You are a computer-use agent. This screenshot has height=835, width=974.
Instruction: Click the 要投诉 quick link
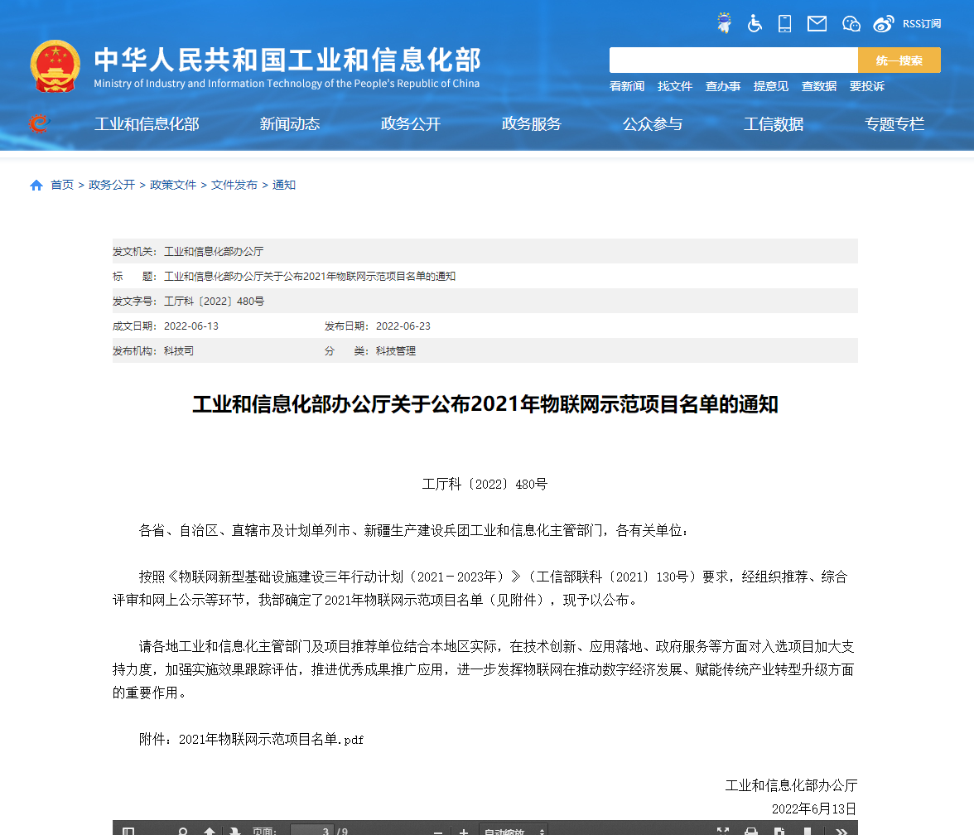867,86
